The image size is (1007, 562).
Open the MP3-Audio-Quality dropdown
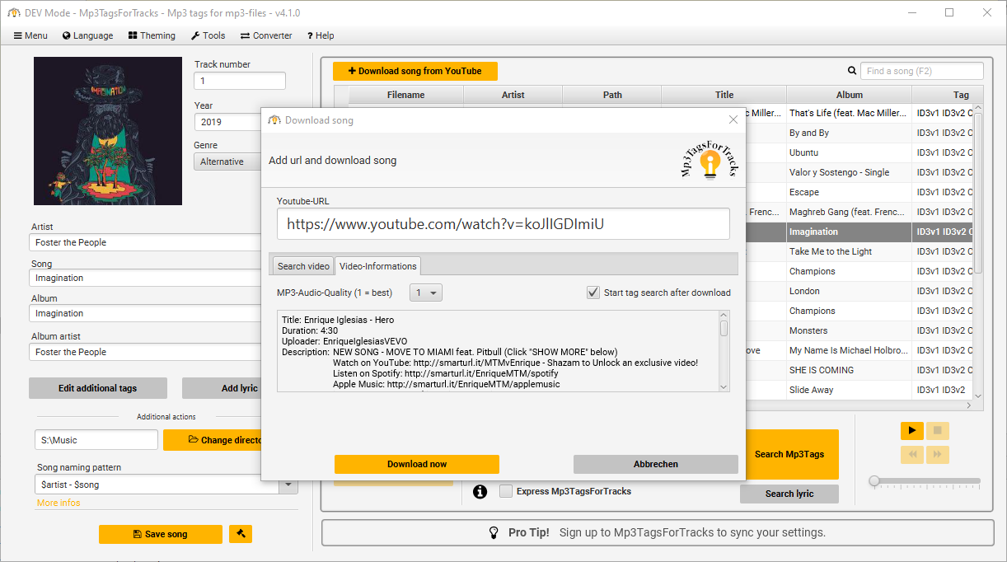coord(426,293)
